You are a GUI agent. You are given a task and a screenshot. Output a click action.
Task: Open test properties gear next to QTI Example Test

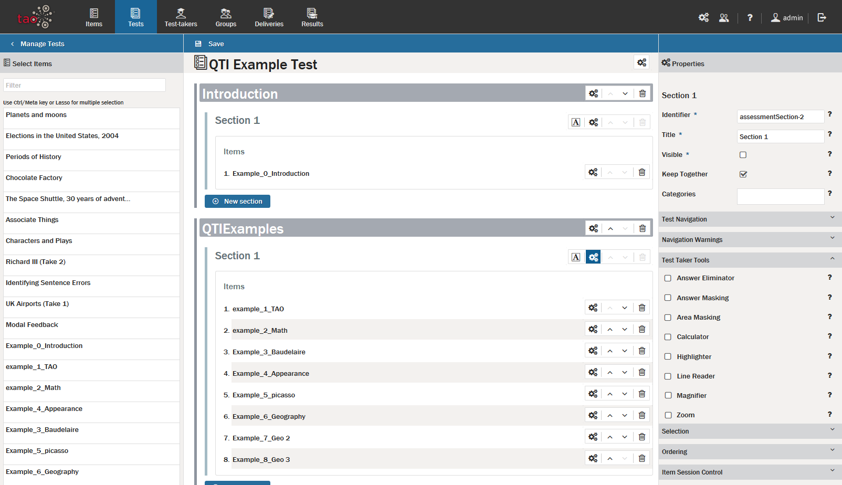641,62
